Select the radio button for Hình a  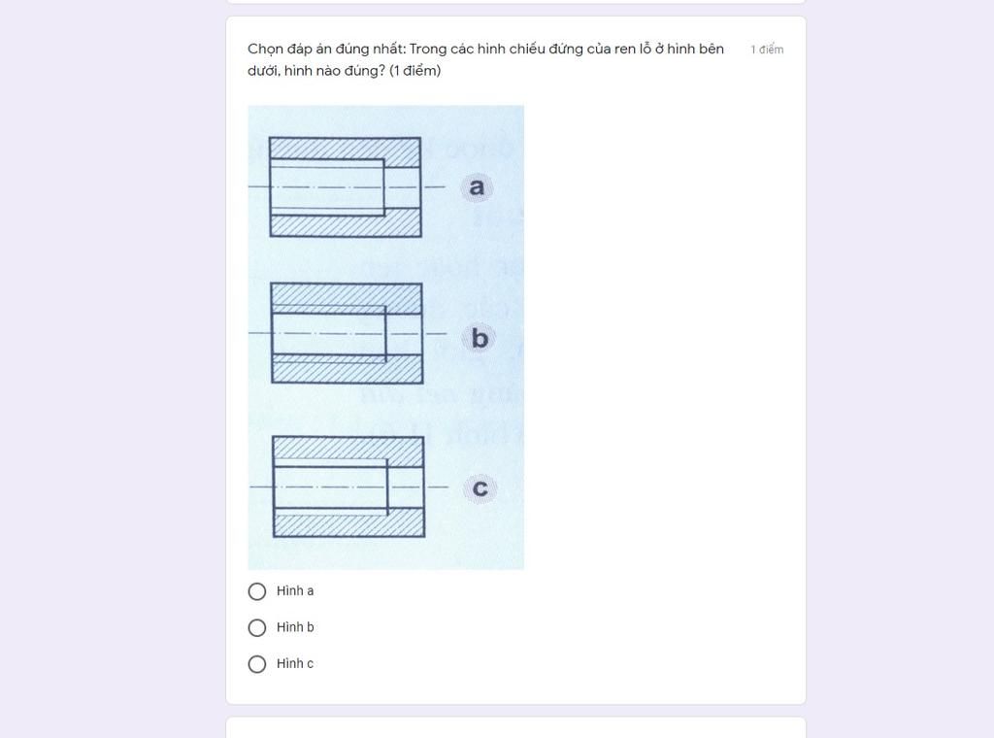click(256, 590)
